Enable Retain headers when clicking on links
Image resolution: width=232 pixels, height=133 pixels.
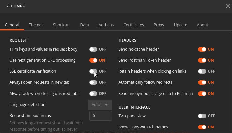[202, 71]
